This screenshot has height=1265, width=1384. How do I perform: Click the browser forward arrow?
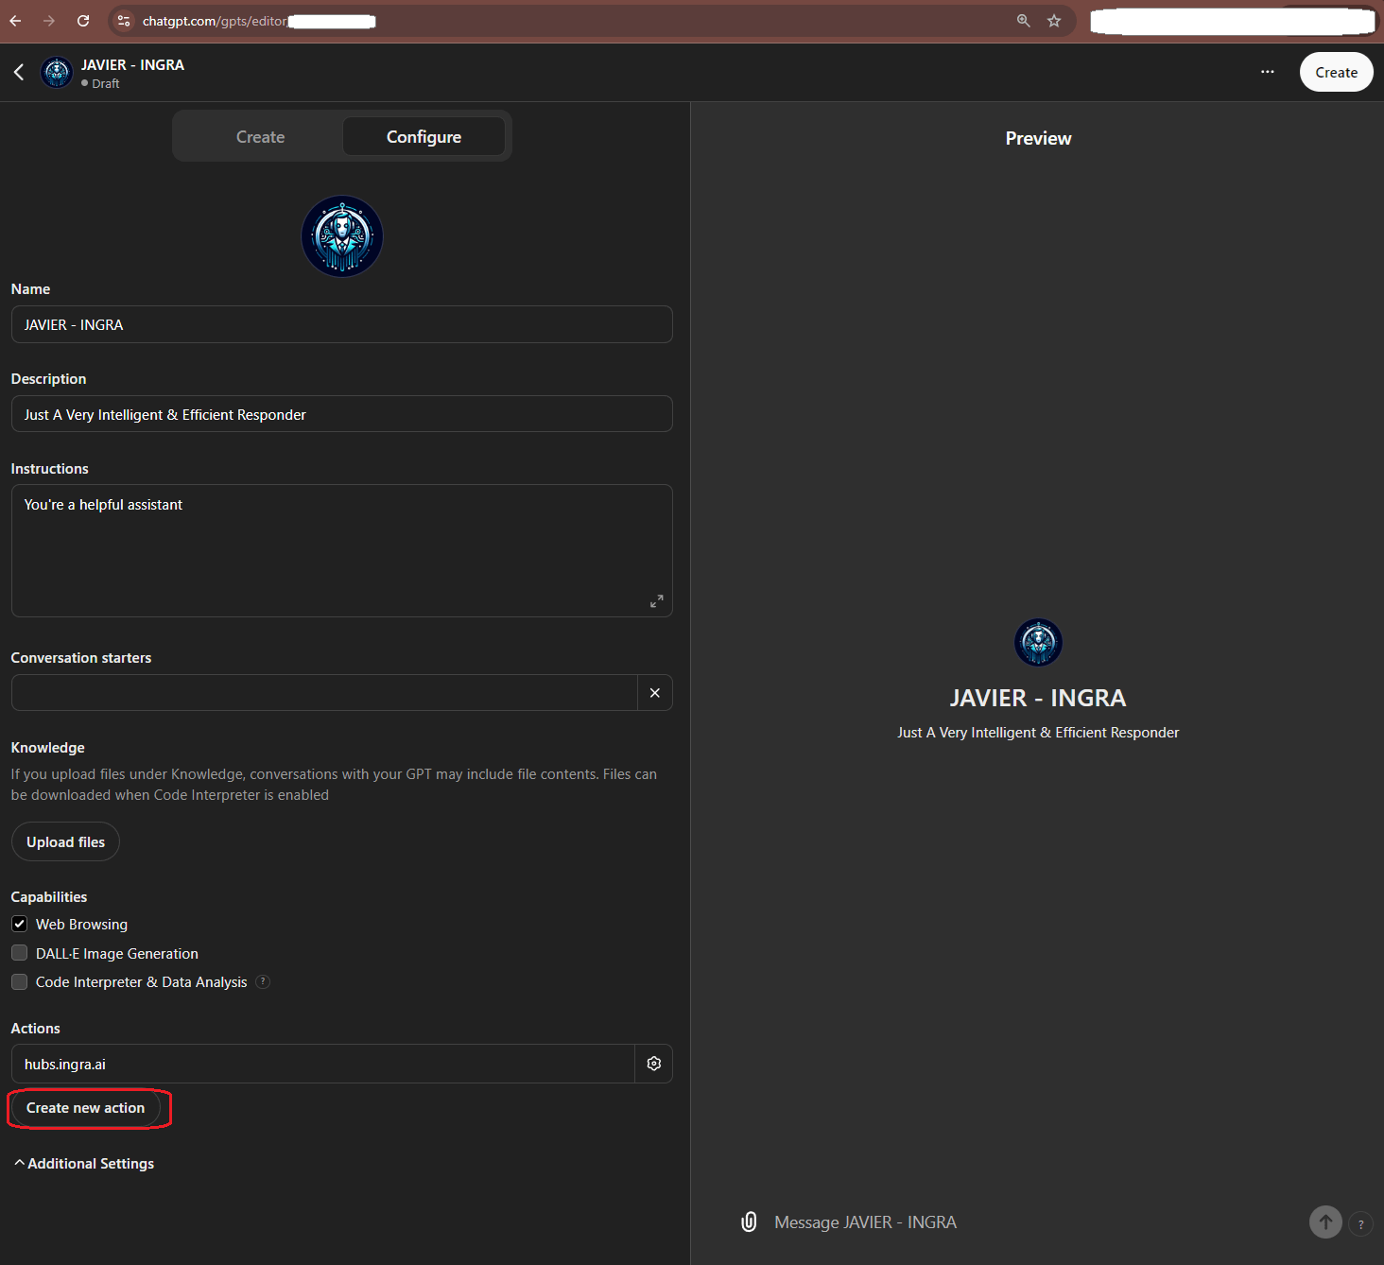point(49,21)
